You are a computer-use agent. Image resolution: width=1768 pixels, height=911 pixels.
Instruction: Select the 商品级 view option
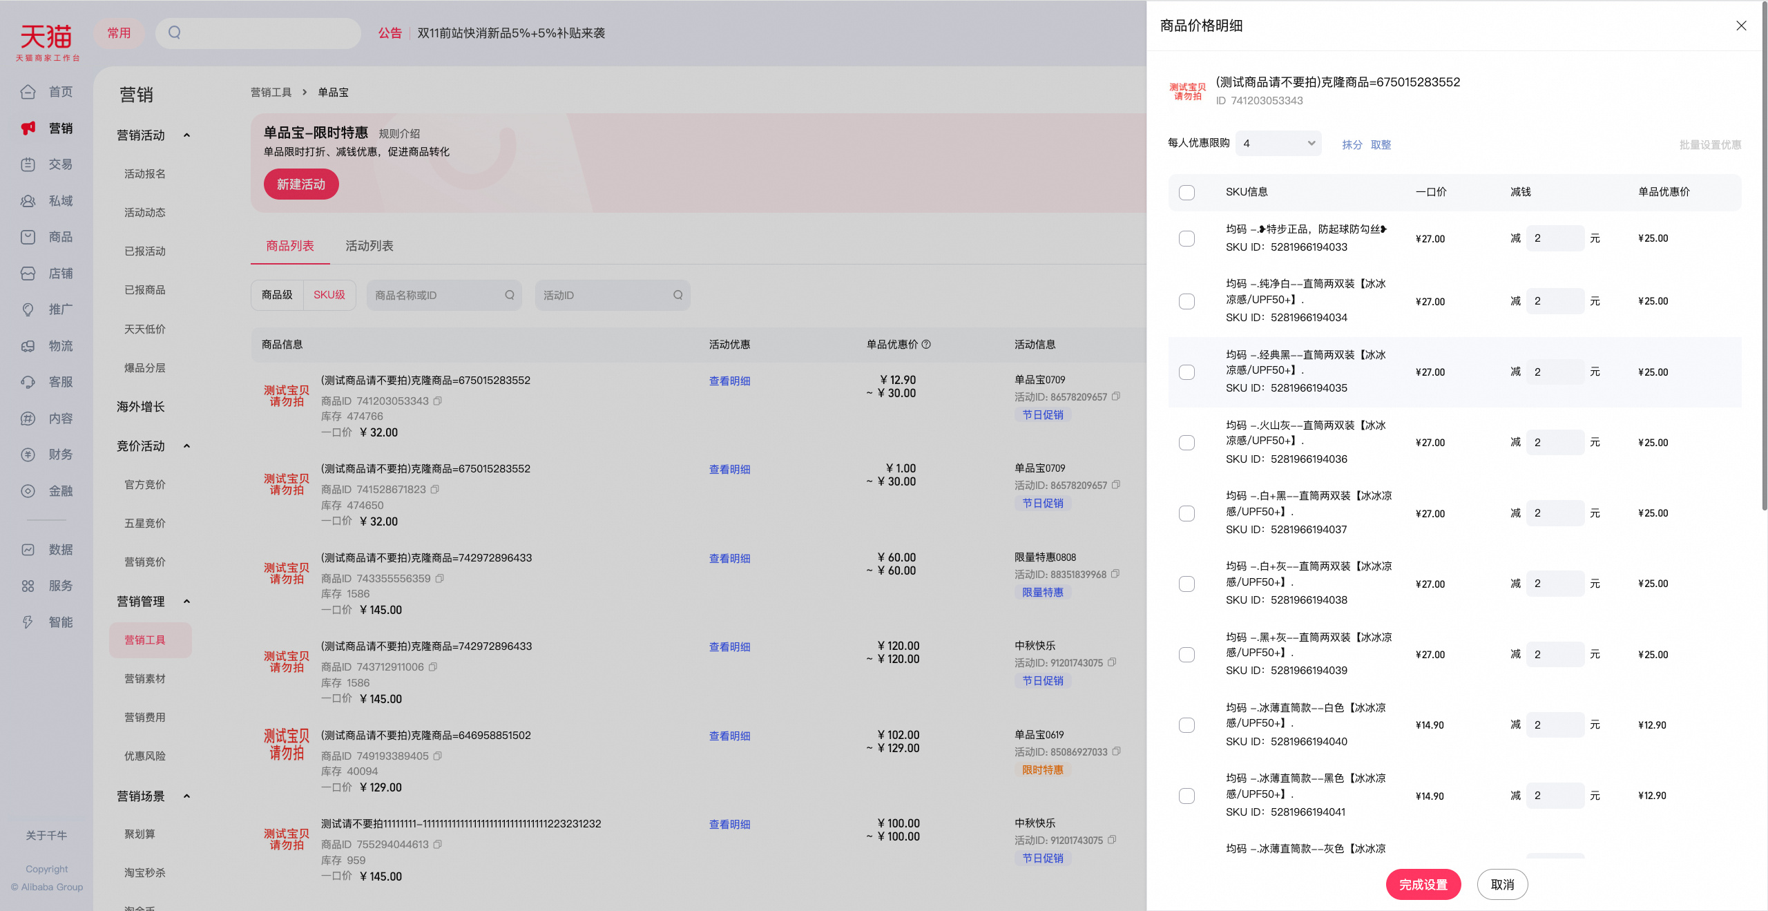pyautogui.click(x=277, y=295)
